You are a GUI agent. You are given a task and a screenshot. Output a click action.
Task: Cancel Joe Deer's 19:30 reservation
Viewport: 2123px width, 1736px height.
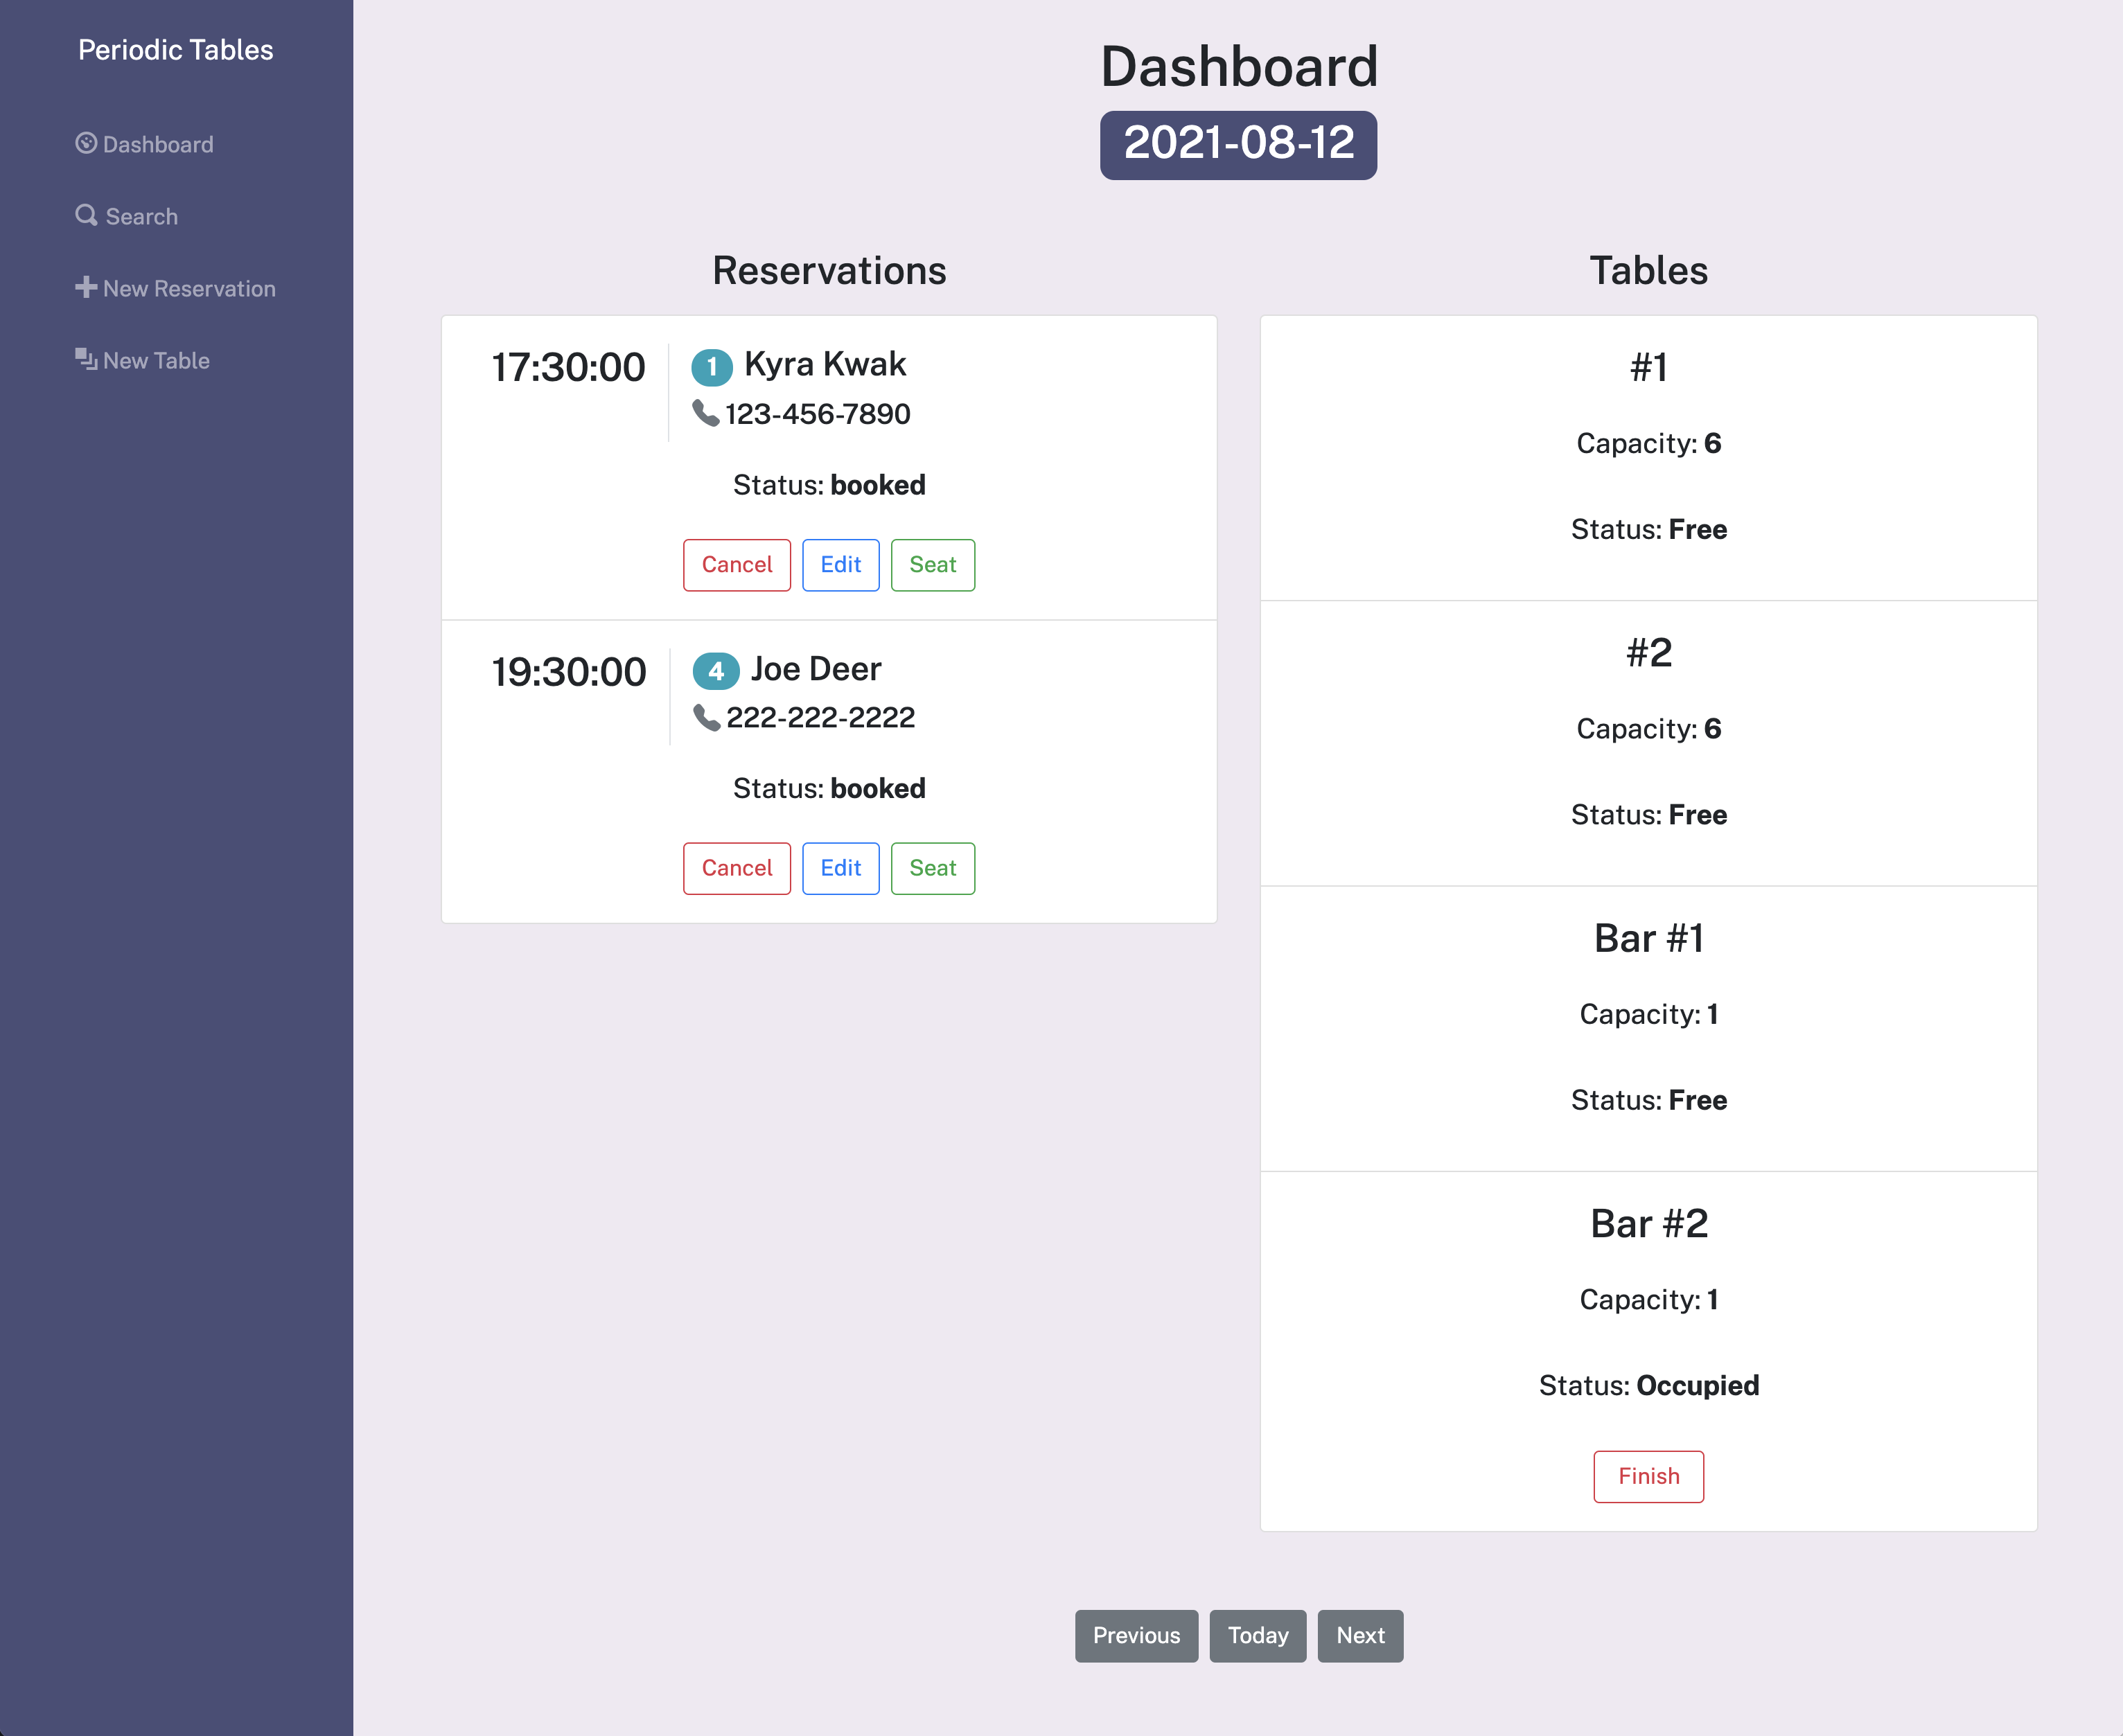(737, 868)
